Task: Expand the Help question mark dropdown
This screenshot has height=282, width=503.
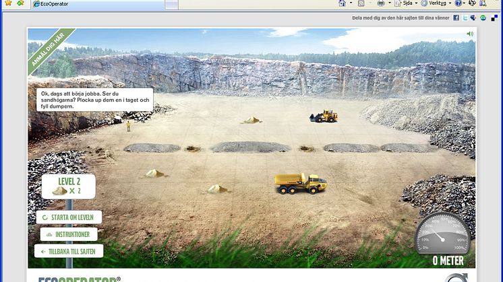Action: pos(465,3)
